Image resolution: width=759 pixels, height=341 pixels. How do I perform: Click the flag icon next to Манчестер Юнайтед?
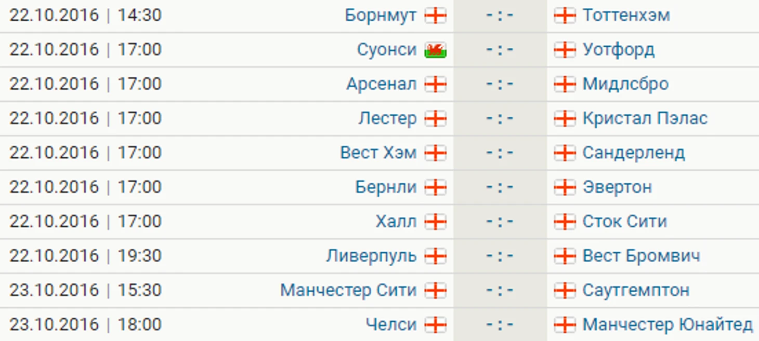(565, 325)
